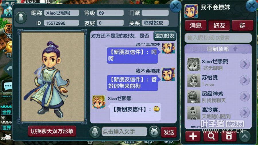Expand the Xiaoゼ熙熙 friend entry chevron
The image size is (258, 145).
click(x=245, y=64)
